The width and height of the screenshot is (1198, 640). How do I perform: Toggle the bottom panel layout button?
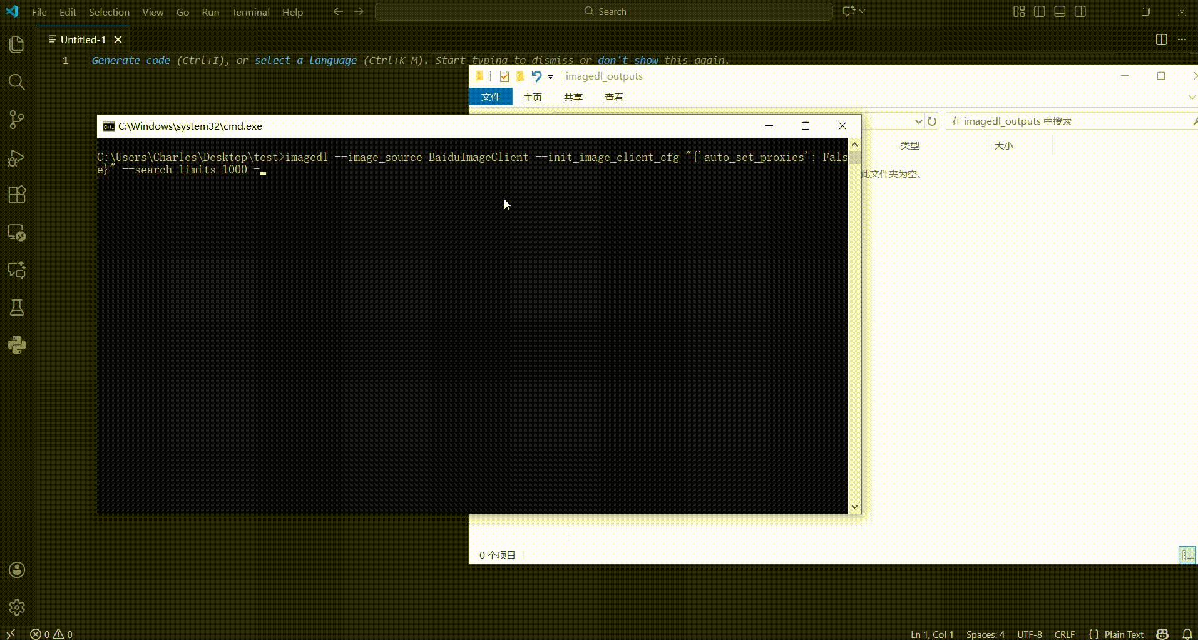pyautogui.click(x=1060, y=12)
